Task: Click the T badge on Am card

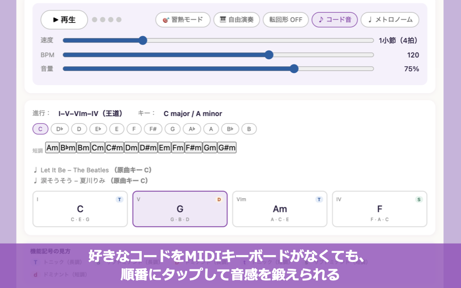Action: pos(319,199)
